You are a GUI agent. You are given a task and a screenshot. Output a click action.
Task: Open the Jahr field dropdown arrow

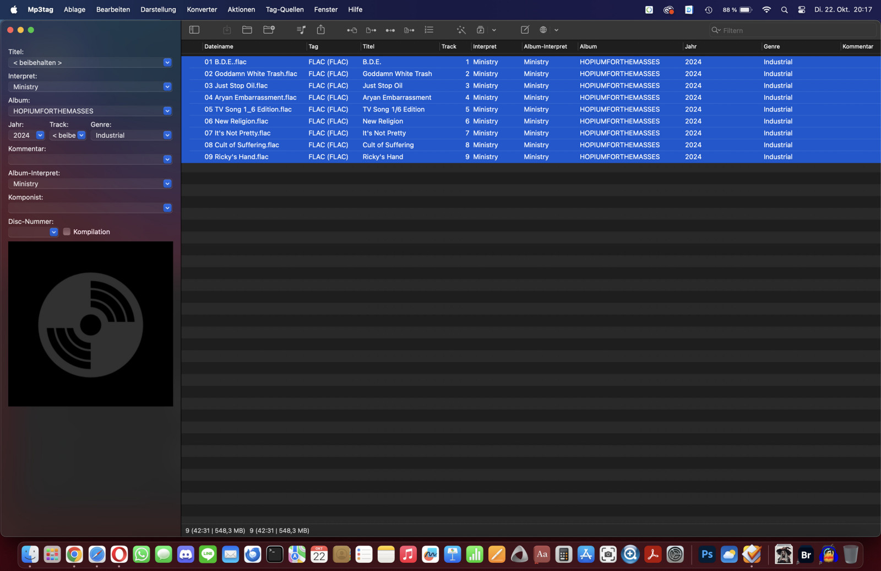pyautogui.click(x=40, y=135)
